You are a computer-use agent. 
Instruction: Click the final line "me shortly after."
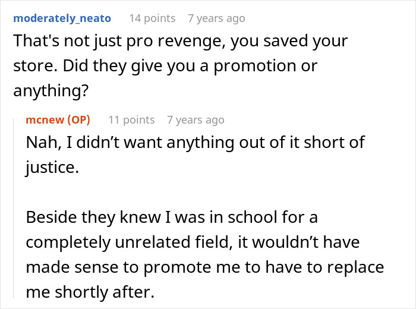pos(90,292)
